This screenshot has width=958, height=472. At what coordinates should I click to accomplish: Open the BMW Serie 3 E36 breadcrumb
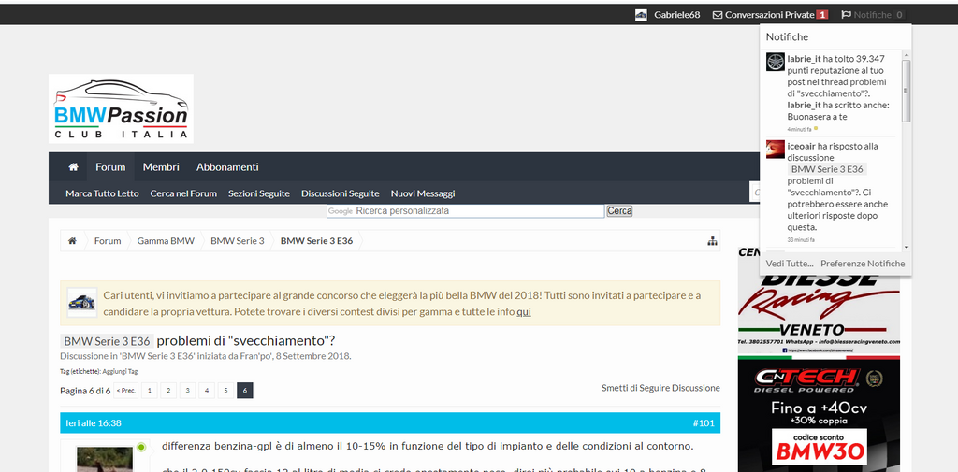click(316, 240)
